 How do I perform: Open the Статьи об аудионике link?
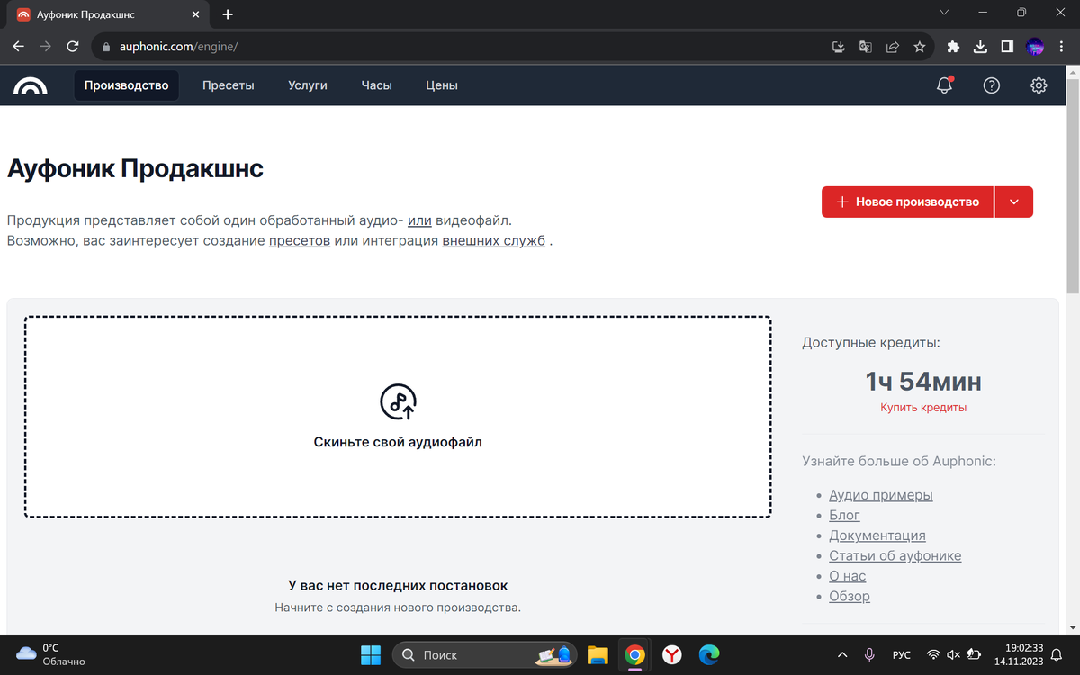[x=895, y=555]
